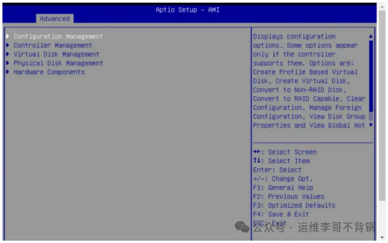Screen dimensions: 388x243
Task: Click 'Properties and View Global Hot' line
Action: [309, 125]
